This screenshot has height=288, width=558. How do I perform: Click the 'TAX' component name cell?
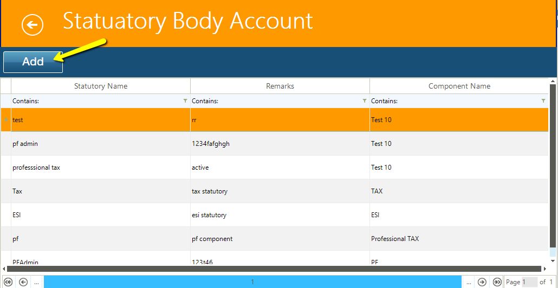(459, 191)
